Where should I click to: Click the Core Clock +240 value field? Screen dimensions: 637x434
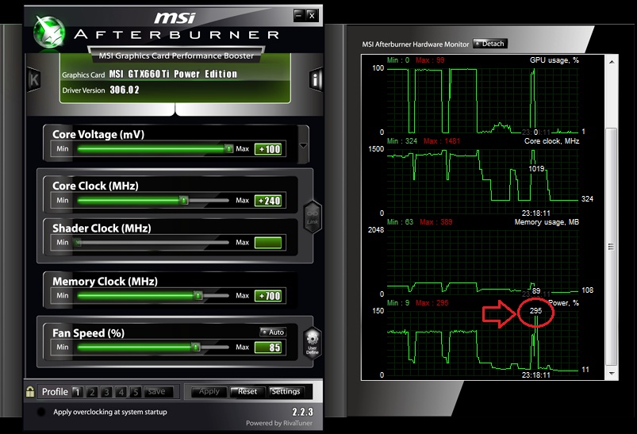[x=267, y=201]
